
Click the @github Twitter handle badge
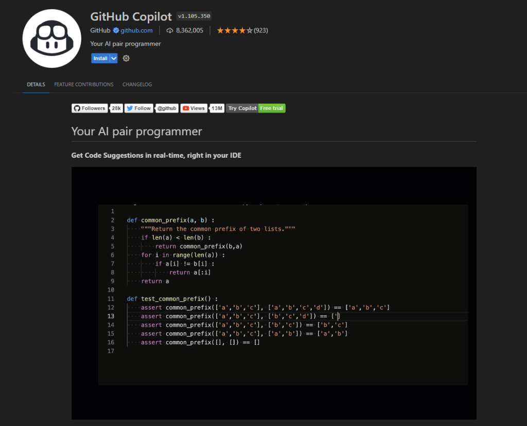coord(167,108)
